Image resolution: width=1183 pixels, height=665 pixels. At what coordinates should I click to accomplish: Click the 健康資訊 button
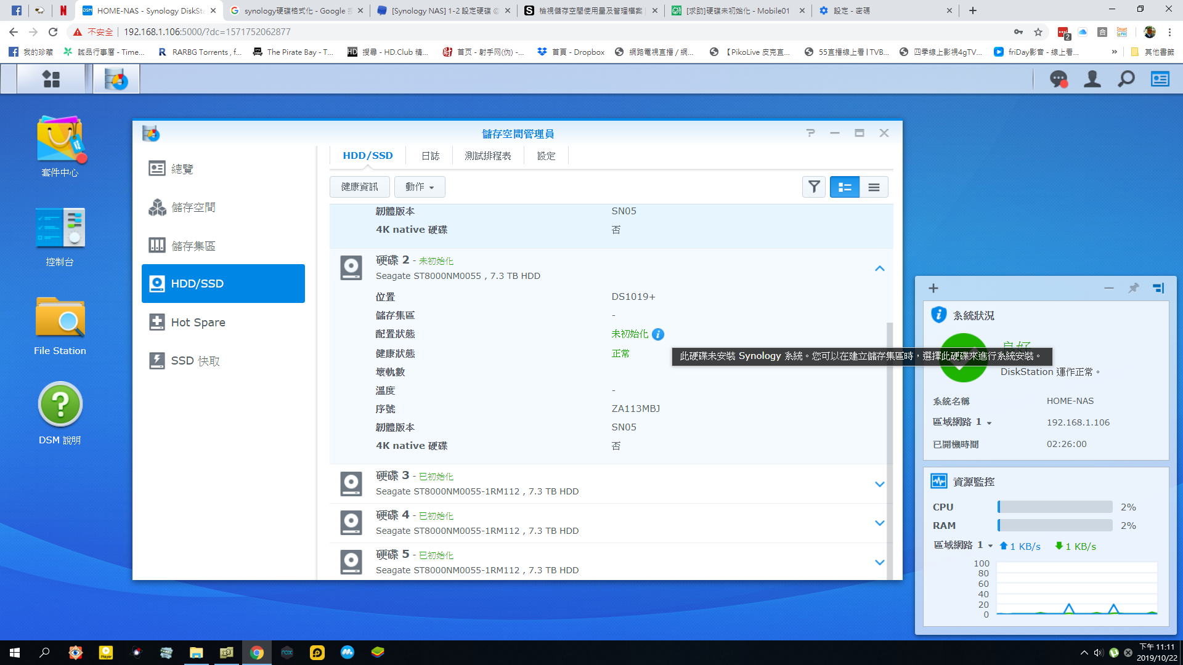[360, 187]
